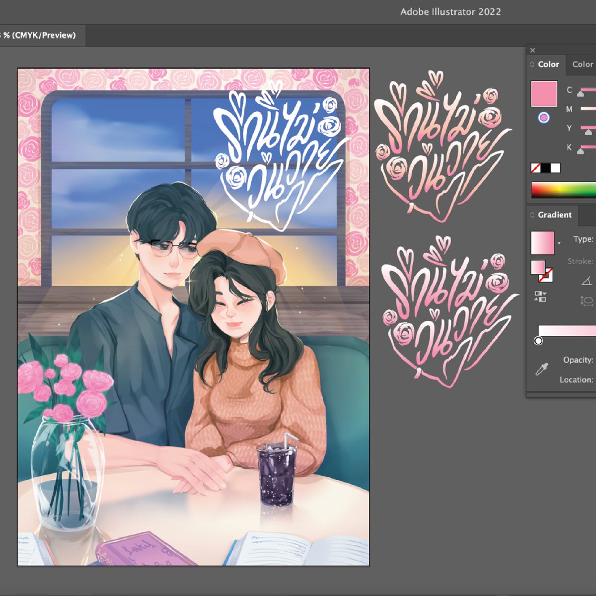This screenshot has width=596, height=596.
Task: Activate the gradient eyedropper color picker
Action: [541, 369]
